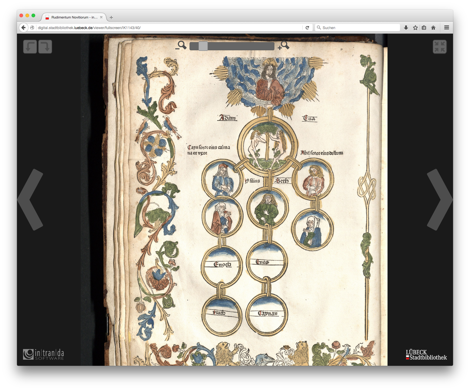Click the search magnifier in Suchen field
The image size is (470, 390).
(x=319, y=28)
